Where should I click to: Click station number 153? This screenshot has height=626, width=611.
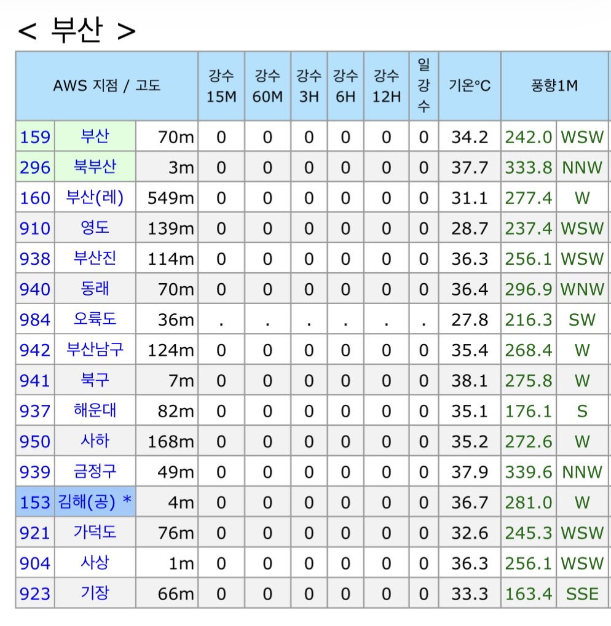[x=35, y=503]
